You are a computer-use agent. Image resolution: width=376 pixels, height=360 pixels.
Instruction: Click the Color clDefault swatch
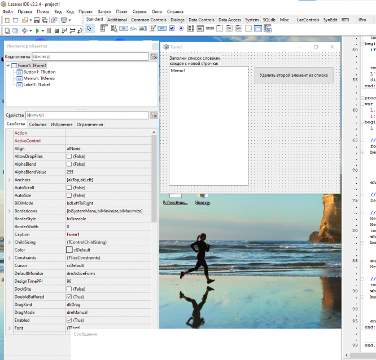[69, 250]
